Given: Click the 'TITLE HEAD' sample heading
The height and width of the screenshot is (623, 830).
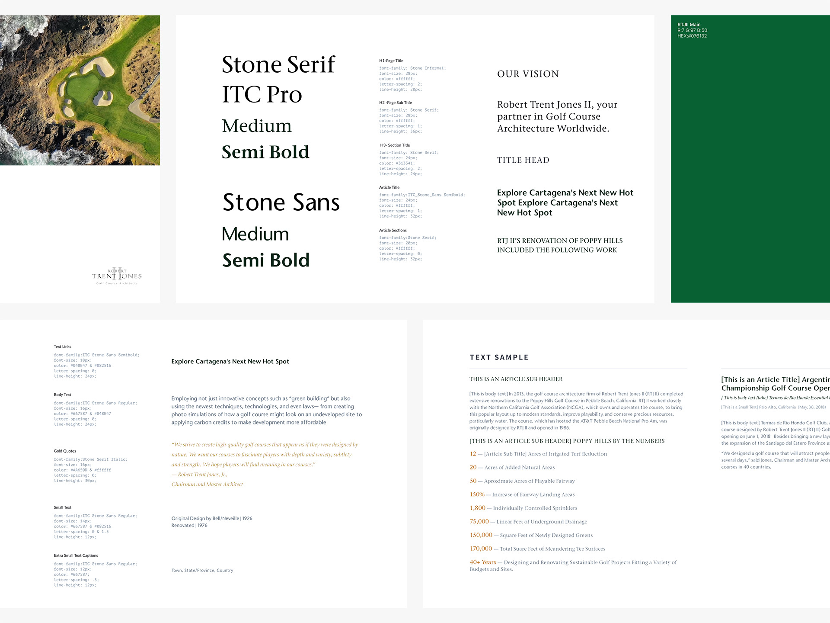Looking at the screenshot, I should [x=523, y=160].
